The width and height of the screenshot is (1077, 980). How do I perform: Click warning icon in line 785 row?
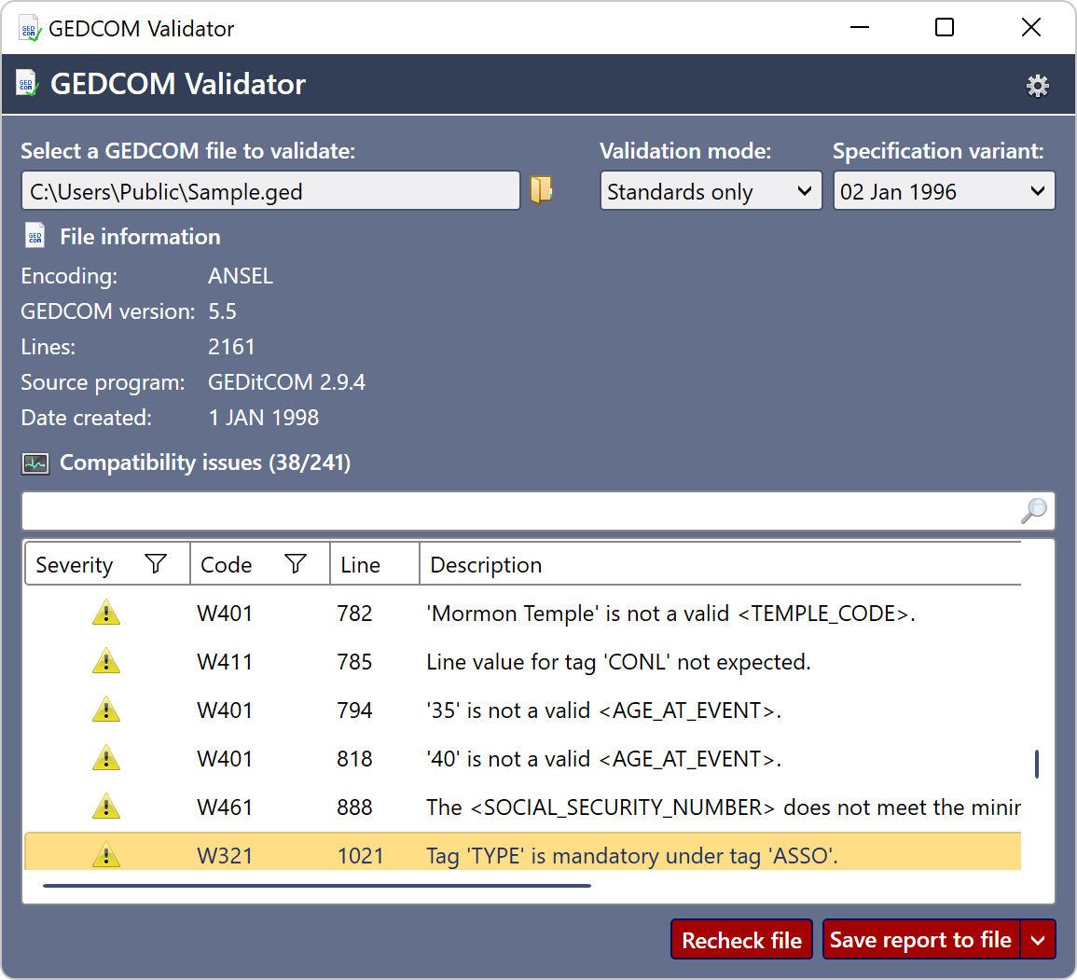(105, 661)
